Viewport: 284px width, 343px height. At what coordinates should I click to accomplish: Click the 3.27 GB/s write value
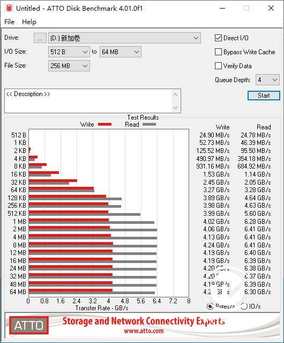point(216,190)
